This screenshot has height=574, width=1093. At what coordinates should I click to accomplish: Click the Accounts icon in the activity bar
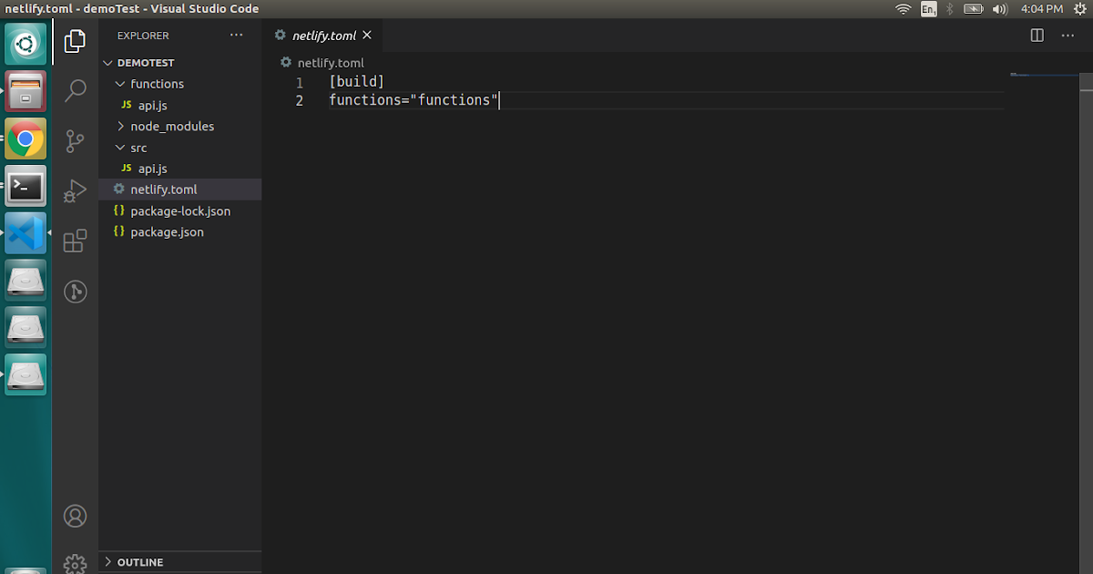(75, 516)
